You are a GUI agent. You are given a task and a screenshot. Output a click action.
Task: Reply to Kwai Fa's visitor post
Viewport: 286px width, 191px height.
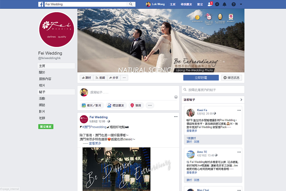tap(197, 142)
